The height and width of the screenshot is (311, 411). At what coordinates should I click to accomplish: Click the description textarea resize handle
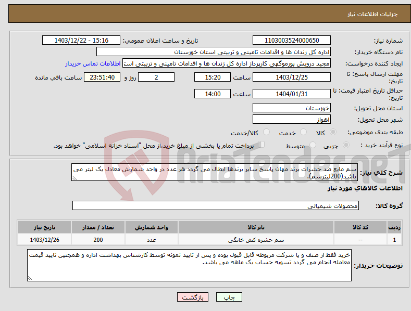[x=74, y=178]
